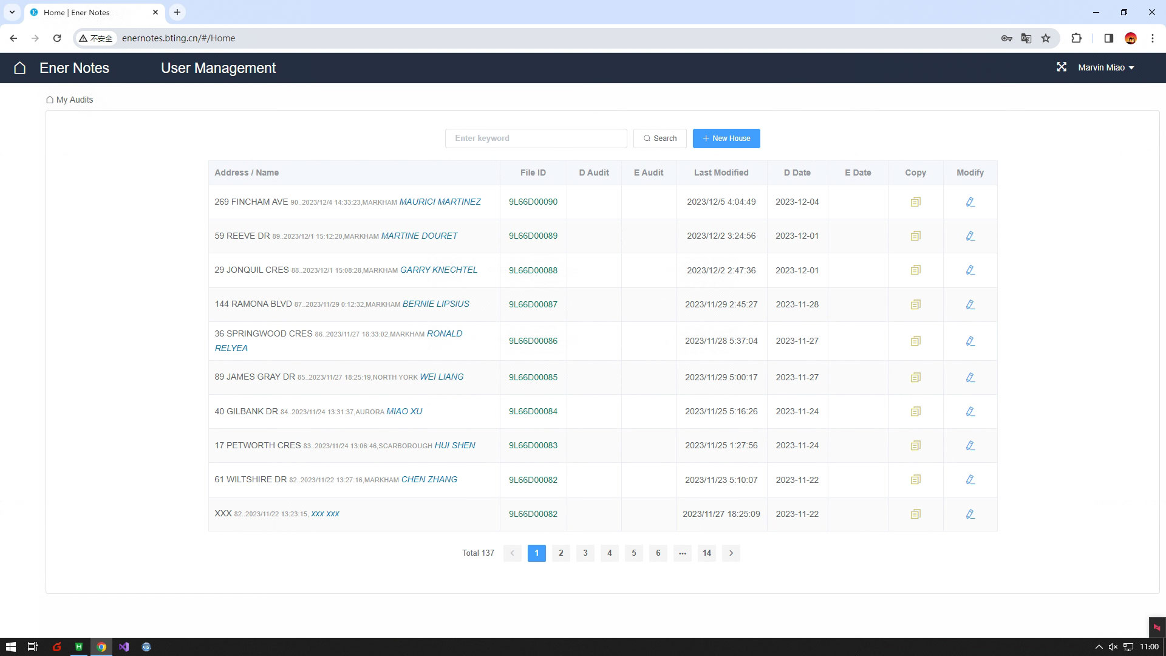Open WEI LIANG owner link
This screenshot has height=656, width=1166.
coord(442,377)
